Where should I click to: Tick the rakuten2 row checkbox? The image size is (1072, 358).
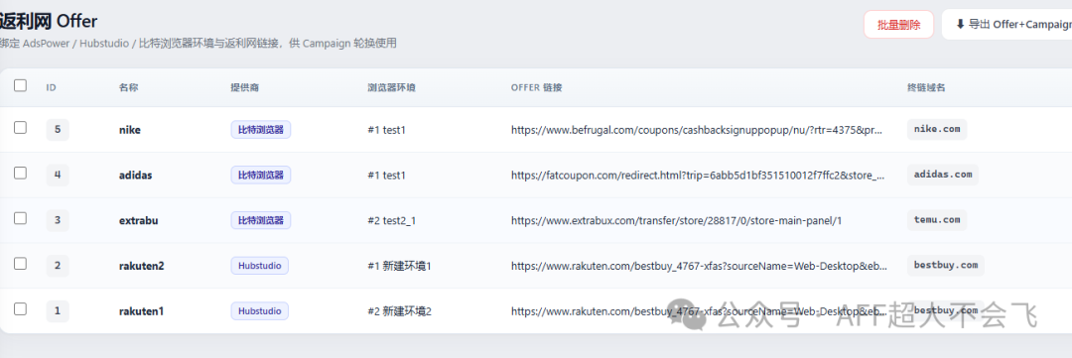click(x=21, y=264)
